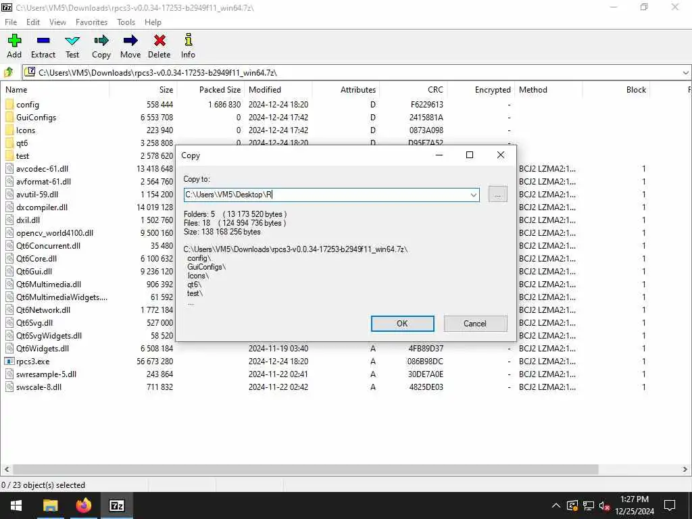Screen dimensions: 692x519
Task: Open the View menu
Action: coord(57,22)
